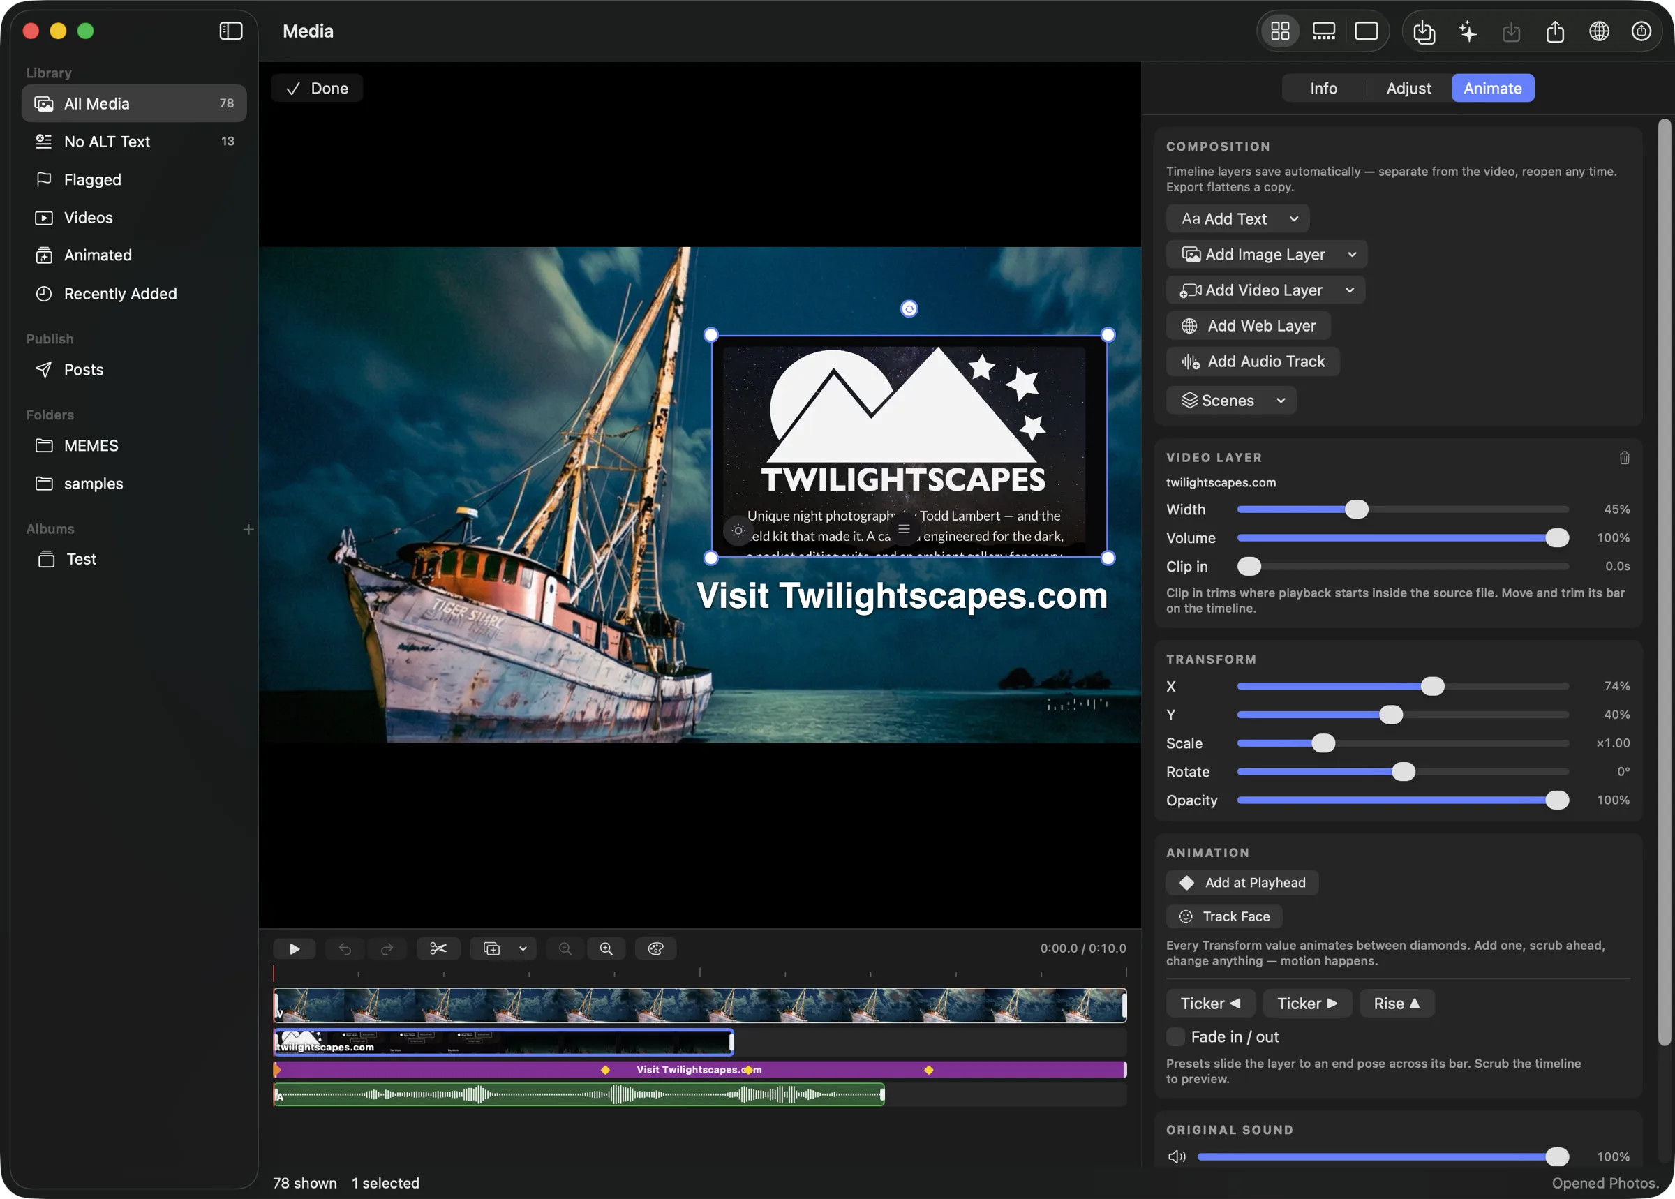Zoom out the timeline
The image size is (1675, 1199).
[565, 948]
